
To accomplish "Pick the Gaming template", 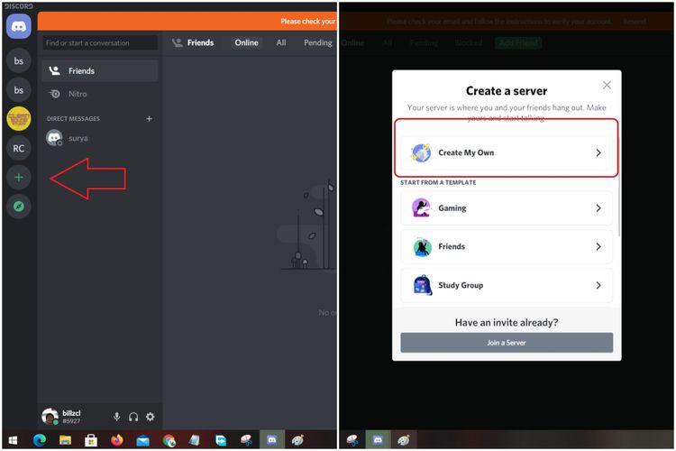I will click(x=507, y=208).
